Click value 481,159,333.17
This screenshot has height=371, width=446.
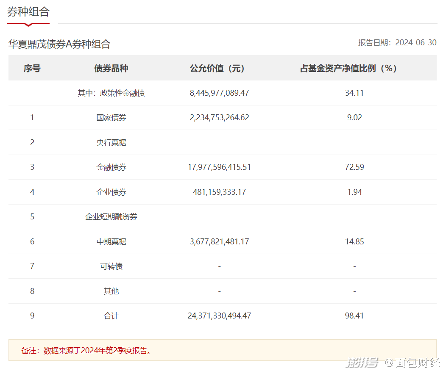pos(219,192)
